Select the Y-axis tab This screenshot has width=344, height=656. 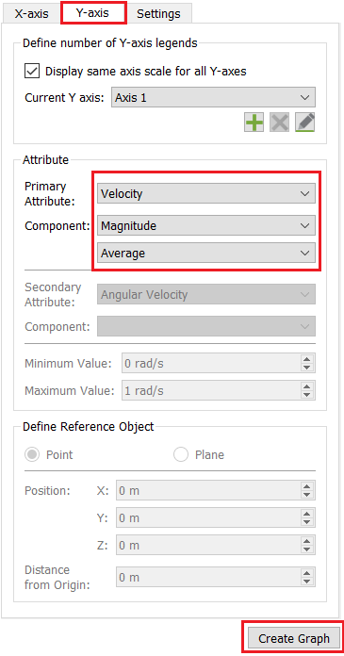(93, 12)
